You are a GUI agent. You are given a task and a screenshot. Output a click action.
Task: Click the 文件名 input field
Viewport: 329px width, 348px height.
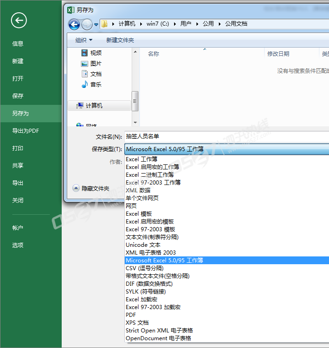[x=226, y=136]
